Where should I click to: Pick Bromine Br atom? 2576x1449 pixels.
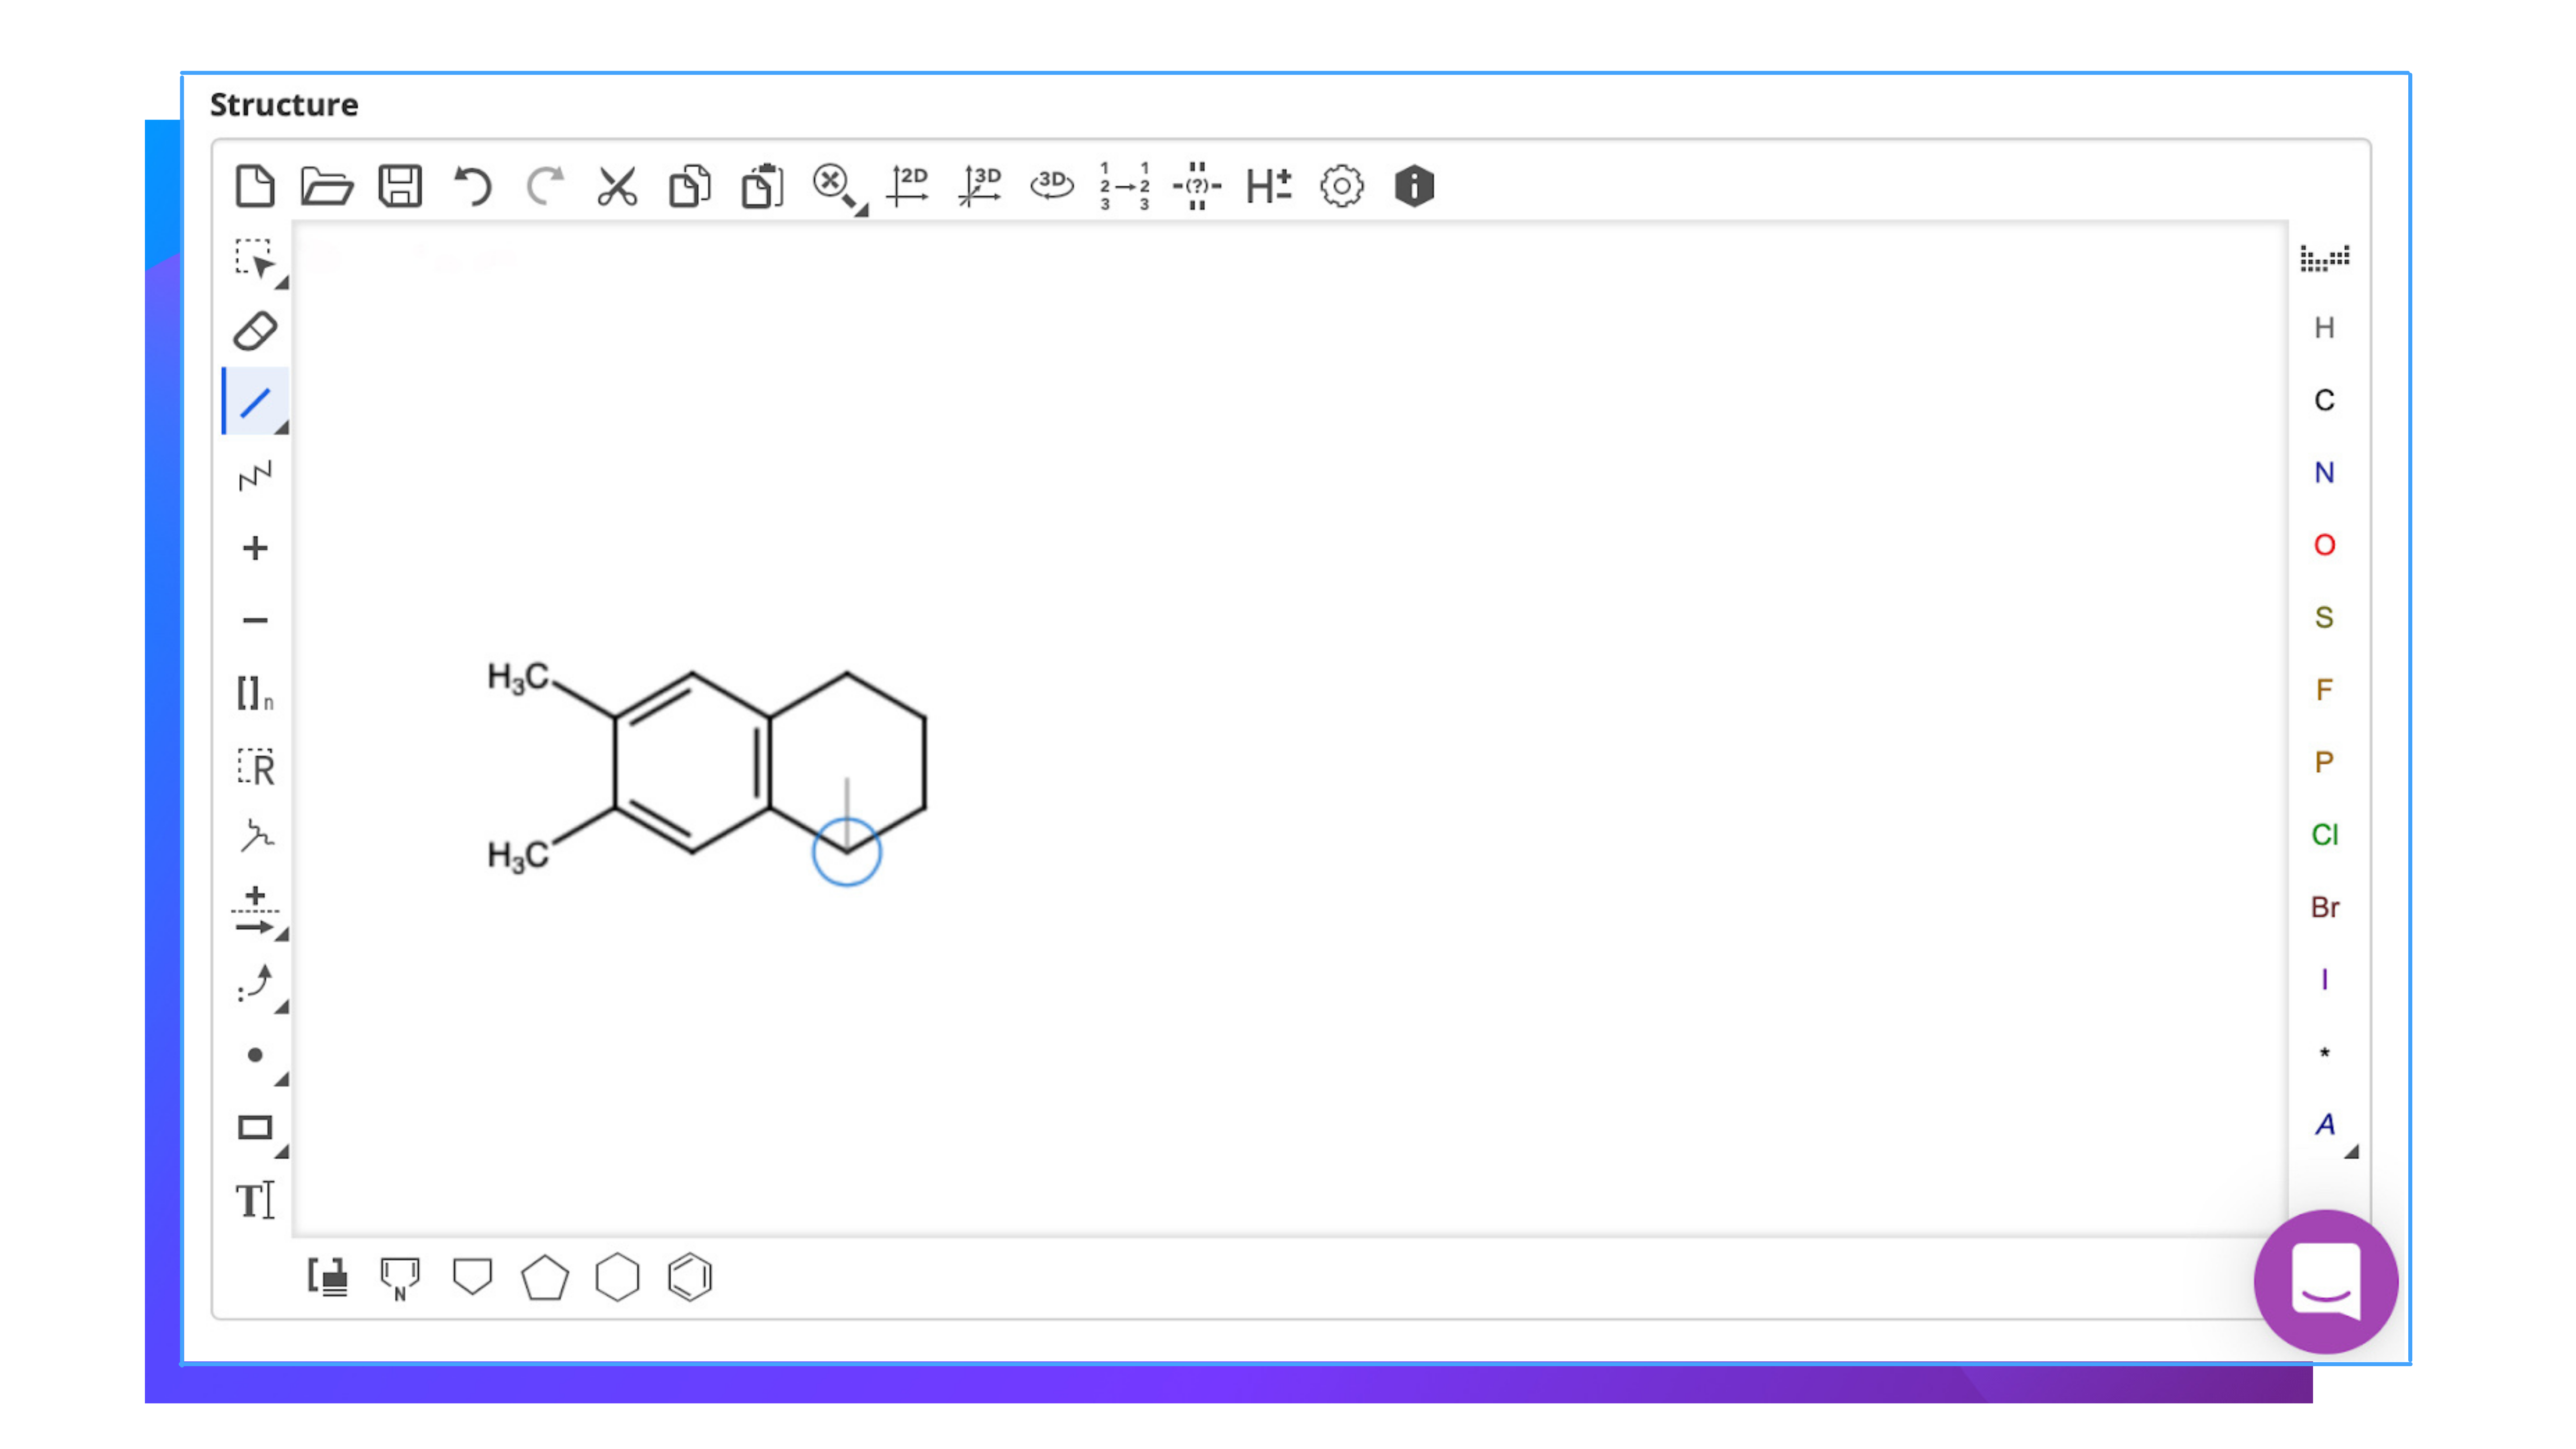(2325, 907)
